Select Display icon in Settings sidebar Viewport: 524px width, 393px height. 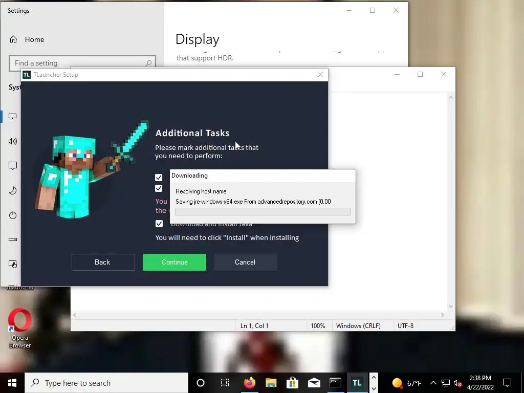click(x=13, y=116)
